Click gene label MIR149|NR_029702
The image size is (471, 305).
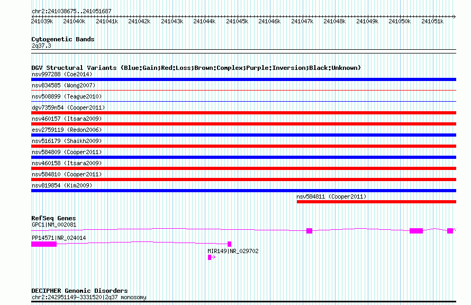[x=233, y=251]
